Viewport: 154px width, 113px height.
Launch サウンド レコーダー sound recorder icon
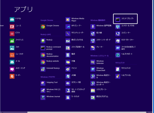[68, 34]
